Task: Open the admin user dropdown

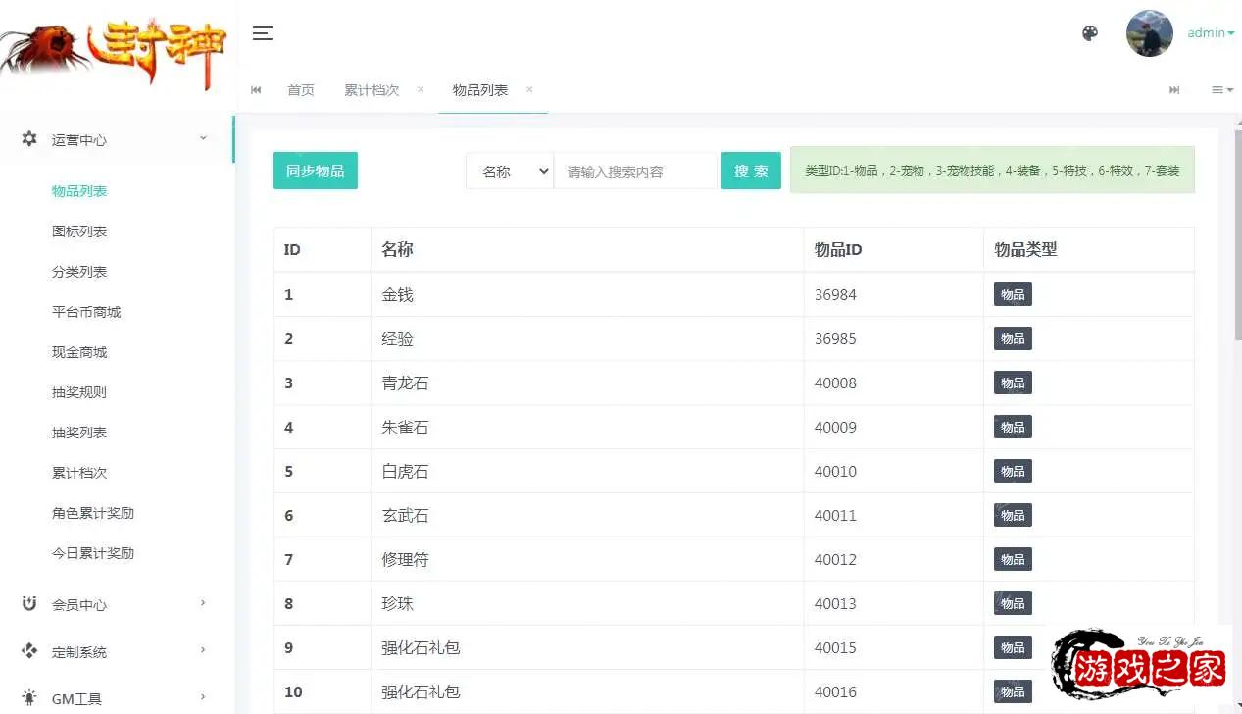Action: [x=1211, y=33]
